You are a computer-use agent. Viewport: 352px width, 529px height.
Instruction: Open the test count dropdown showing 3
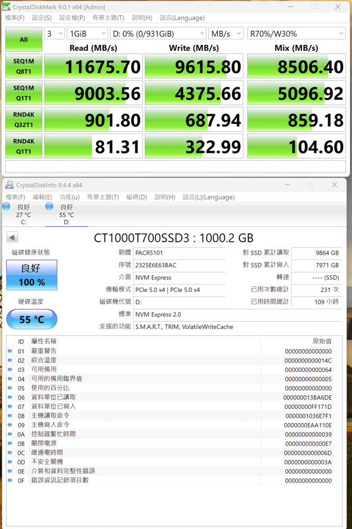54,33
